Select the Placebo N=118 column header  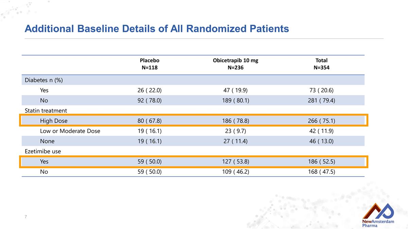150,64
